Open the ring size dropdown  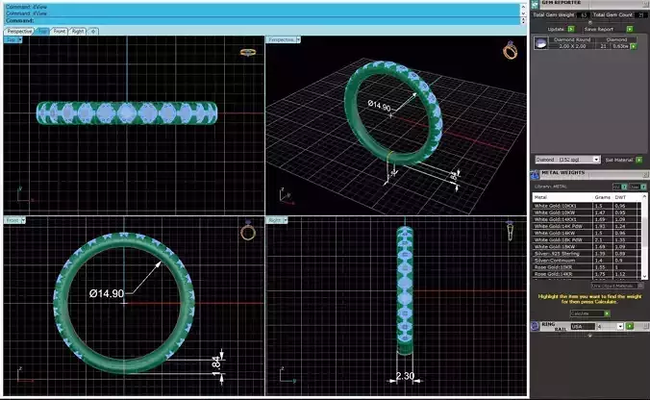[x=620, y=327]
